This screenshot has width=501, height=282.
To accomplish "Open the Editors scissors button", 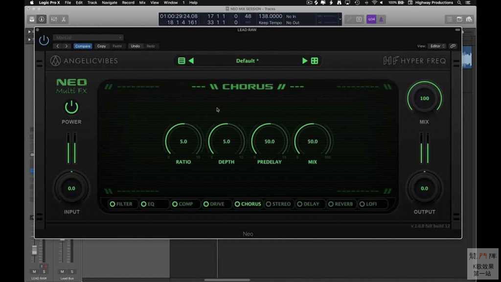I will coord(64,19).
